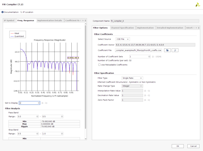Click the Pass Band range start field

(28, 116)
